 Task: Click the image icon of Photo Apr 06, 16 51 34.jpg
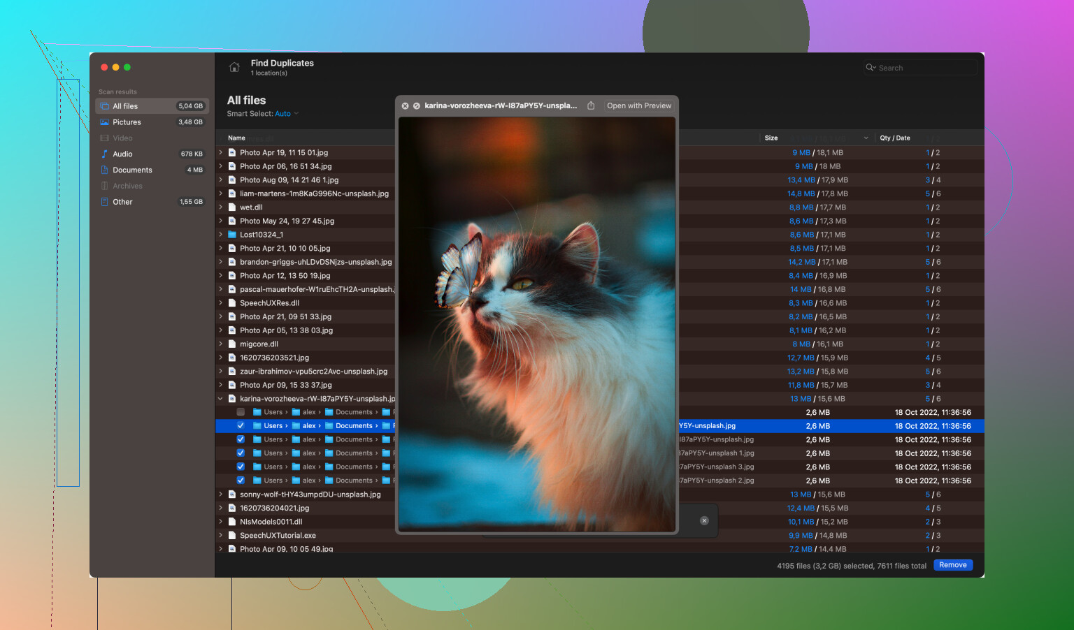(232, 166)
